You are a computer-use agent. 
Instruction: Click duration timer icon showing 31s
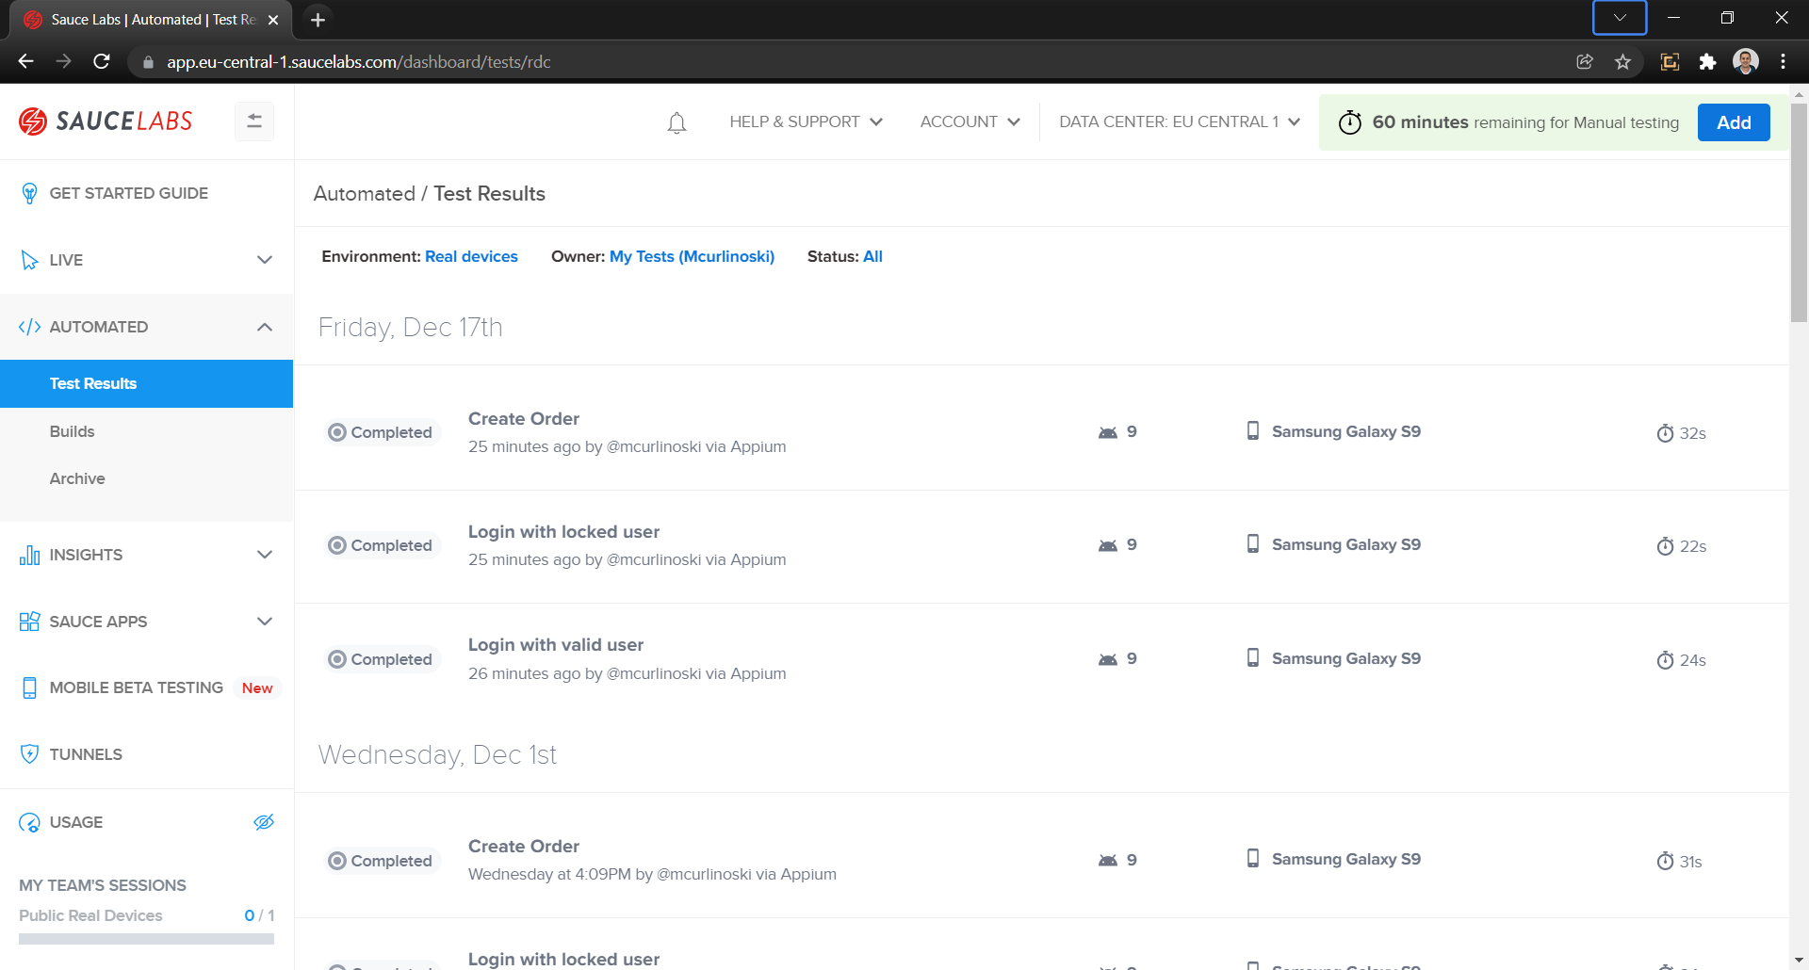pos(1665,862)
